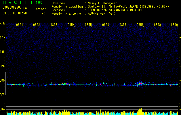Viewport: 181px width, 115px height.
Task: Click the 0857 time axis marker
Action: coord(123,25)
